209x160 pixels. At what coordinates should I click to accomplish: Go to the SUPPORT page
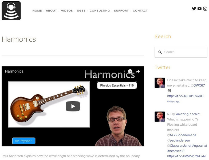121,11
